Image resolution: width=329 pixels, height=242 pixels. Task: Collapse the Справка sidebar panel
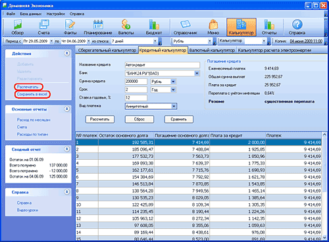point(67,192)
